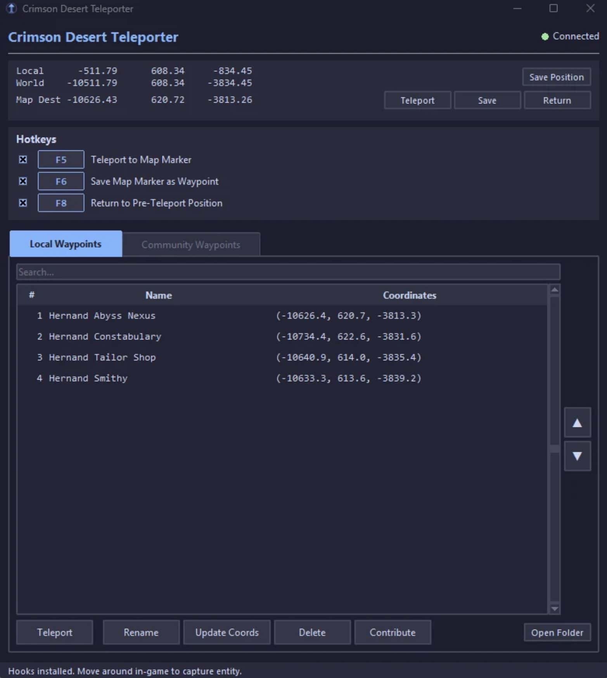The height and width of the screenshot is (678, 607).
Task: Switch to the Community Waypoints tab
Action: click(x=190, y=244)
